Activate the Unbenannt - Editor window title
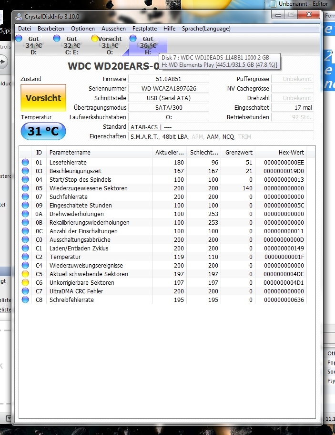Image resolution: width=335 pixels, height=435 pixels. tap(303, 4)
